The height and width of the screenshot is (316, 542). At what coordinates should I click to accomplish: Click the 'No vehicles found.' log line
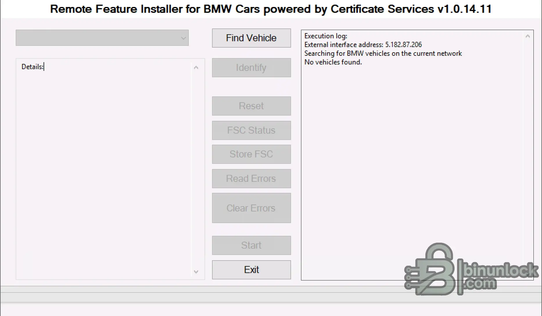coord(333,62)
